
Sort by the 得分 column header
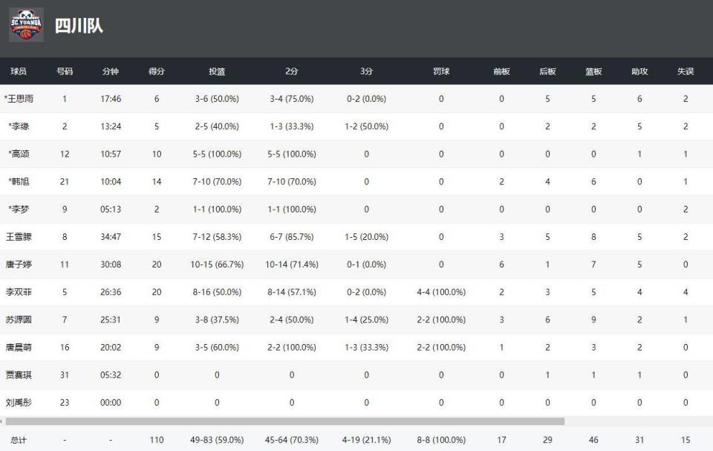(x=157, y=71)
